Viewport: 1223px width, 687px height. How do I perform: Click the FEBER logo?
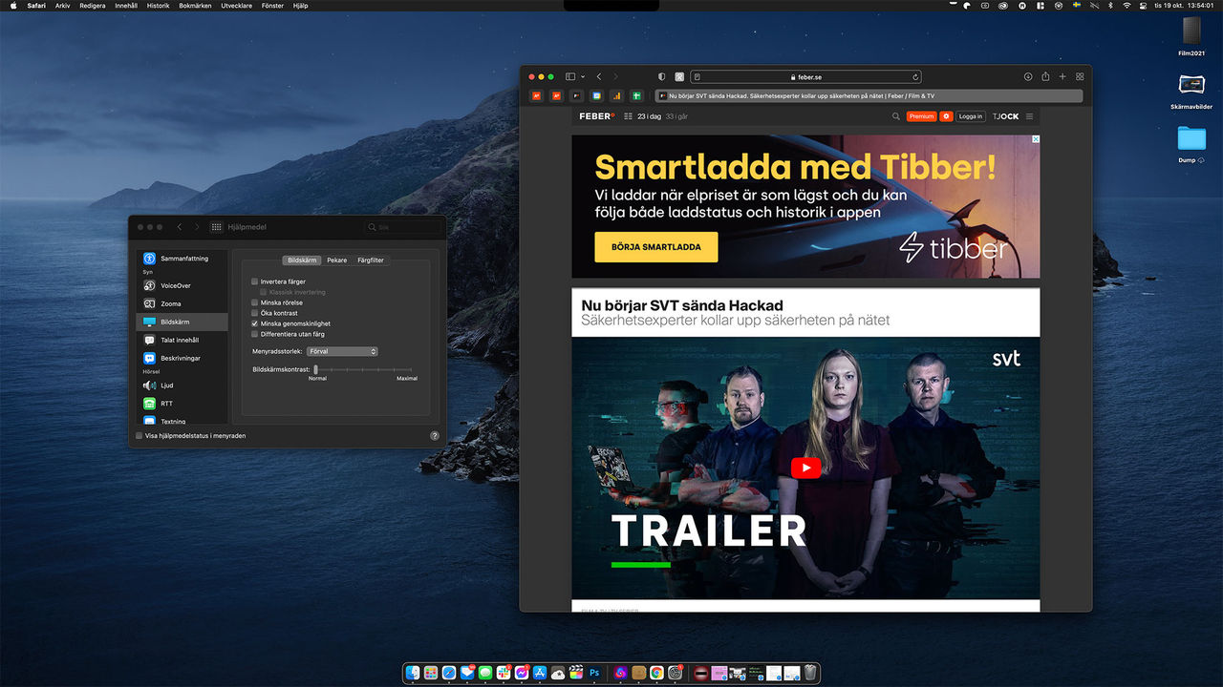pos(597,116)
